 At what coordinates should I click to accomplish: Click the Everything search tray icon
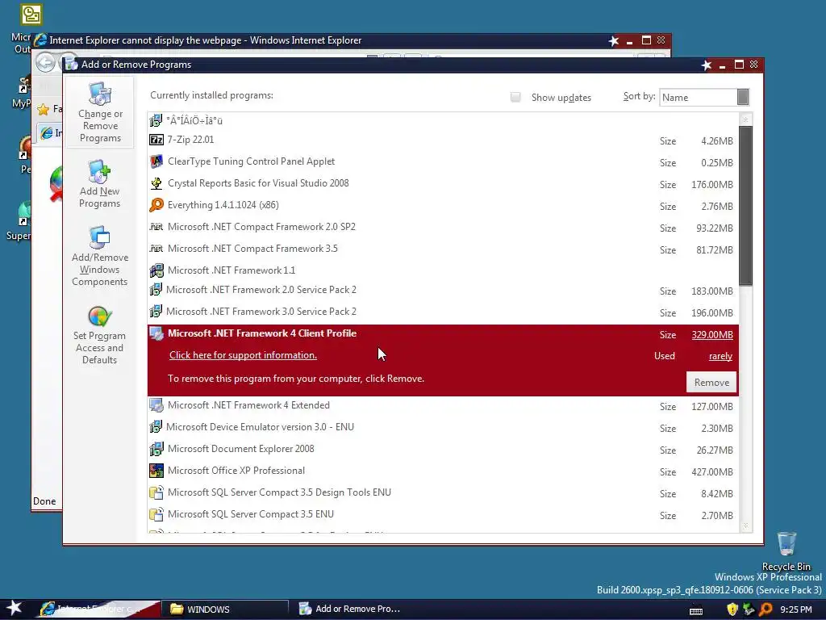pos(766,610)
